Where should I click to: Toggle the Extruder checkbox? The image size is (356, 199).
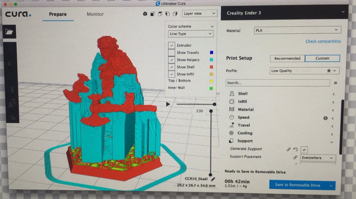click(172, 45)
